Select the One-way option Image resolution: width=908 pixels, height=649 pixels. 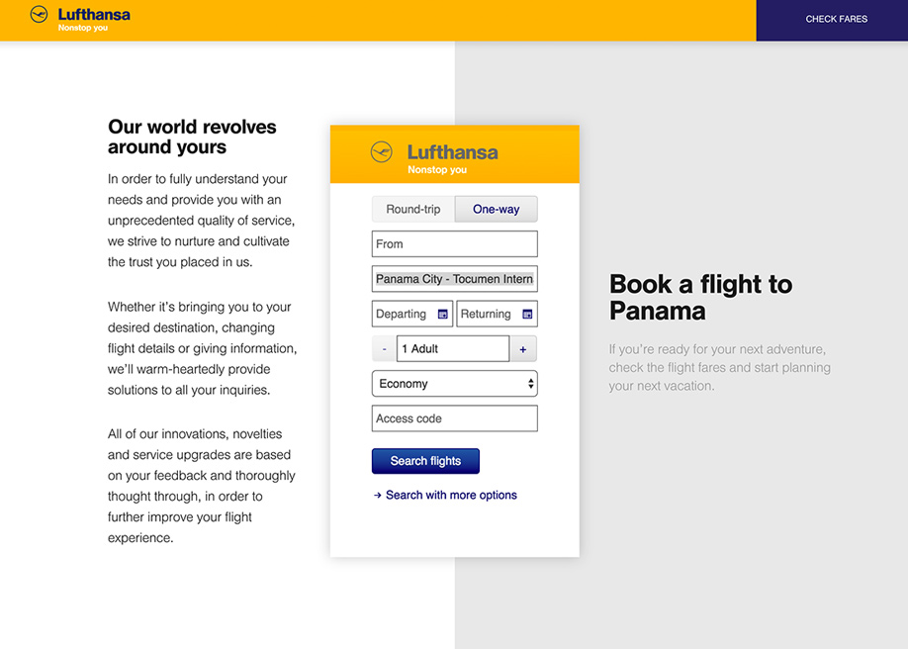tap(496, 210)
